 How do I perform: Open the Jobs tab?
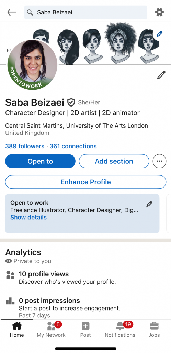coord(154,330)
